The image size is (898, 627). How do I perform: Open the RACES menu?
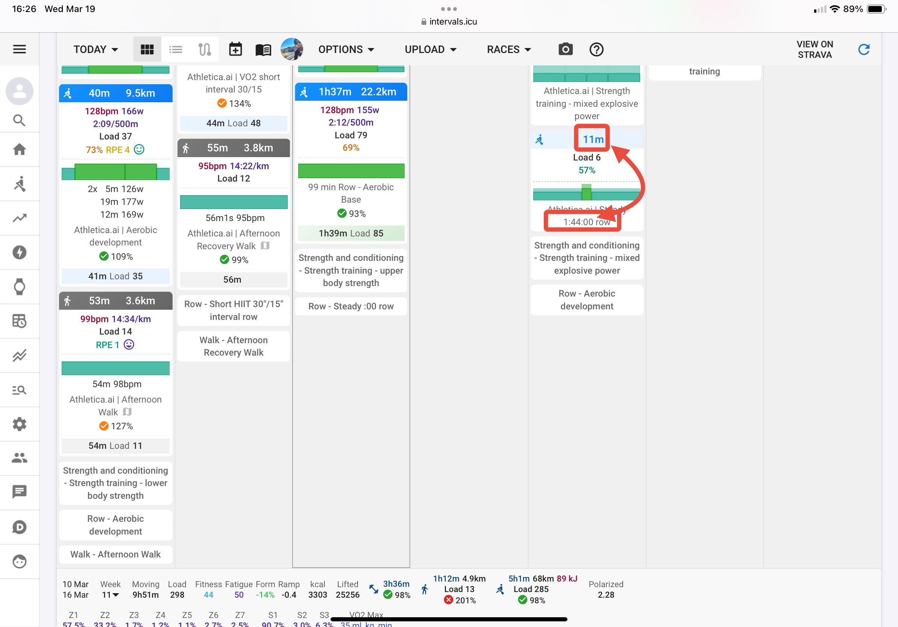pos(508,49)
